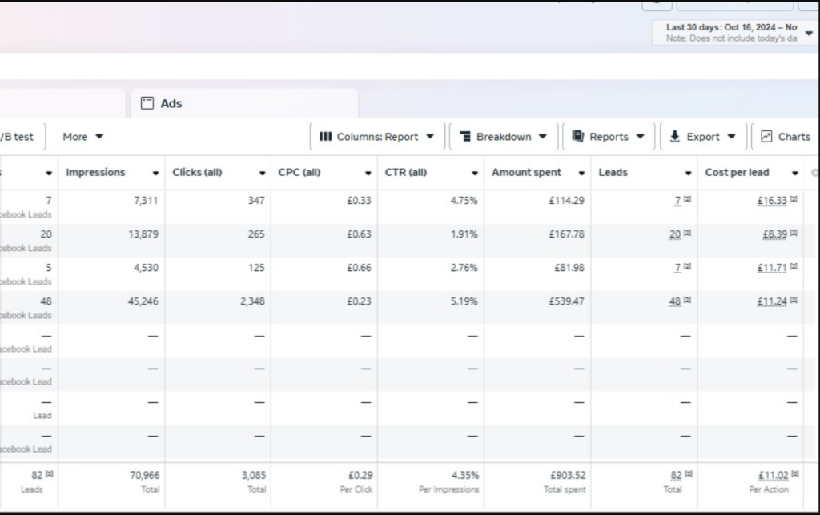820x515 pixels.
Task: Click the A/B test button
Action: (18, 137)
